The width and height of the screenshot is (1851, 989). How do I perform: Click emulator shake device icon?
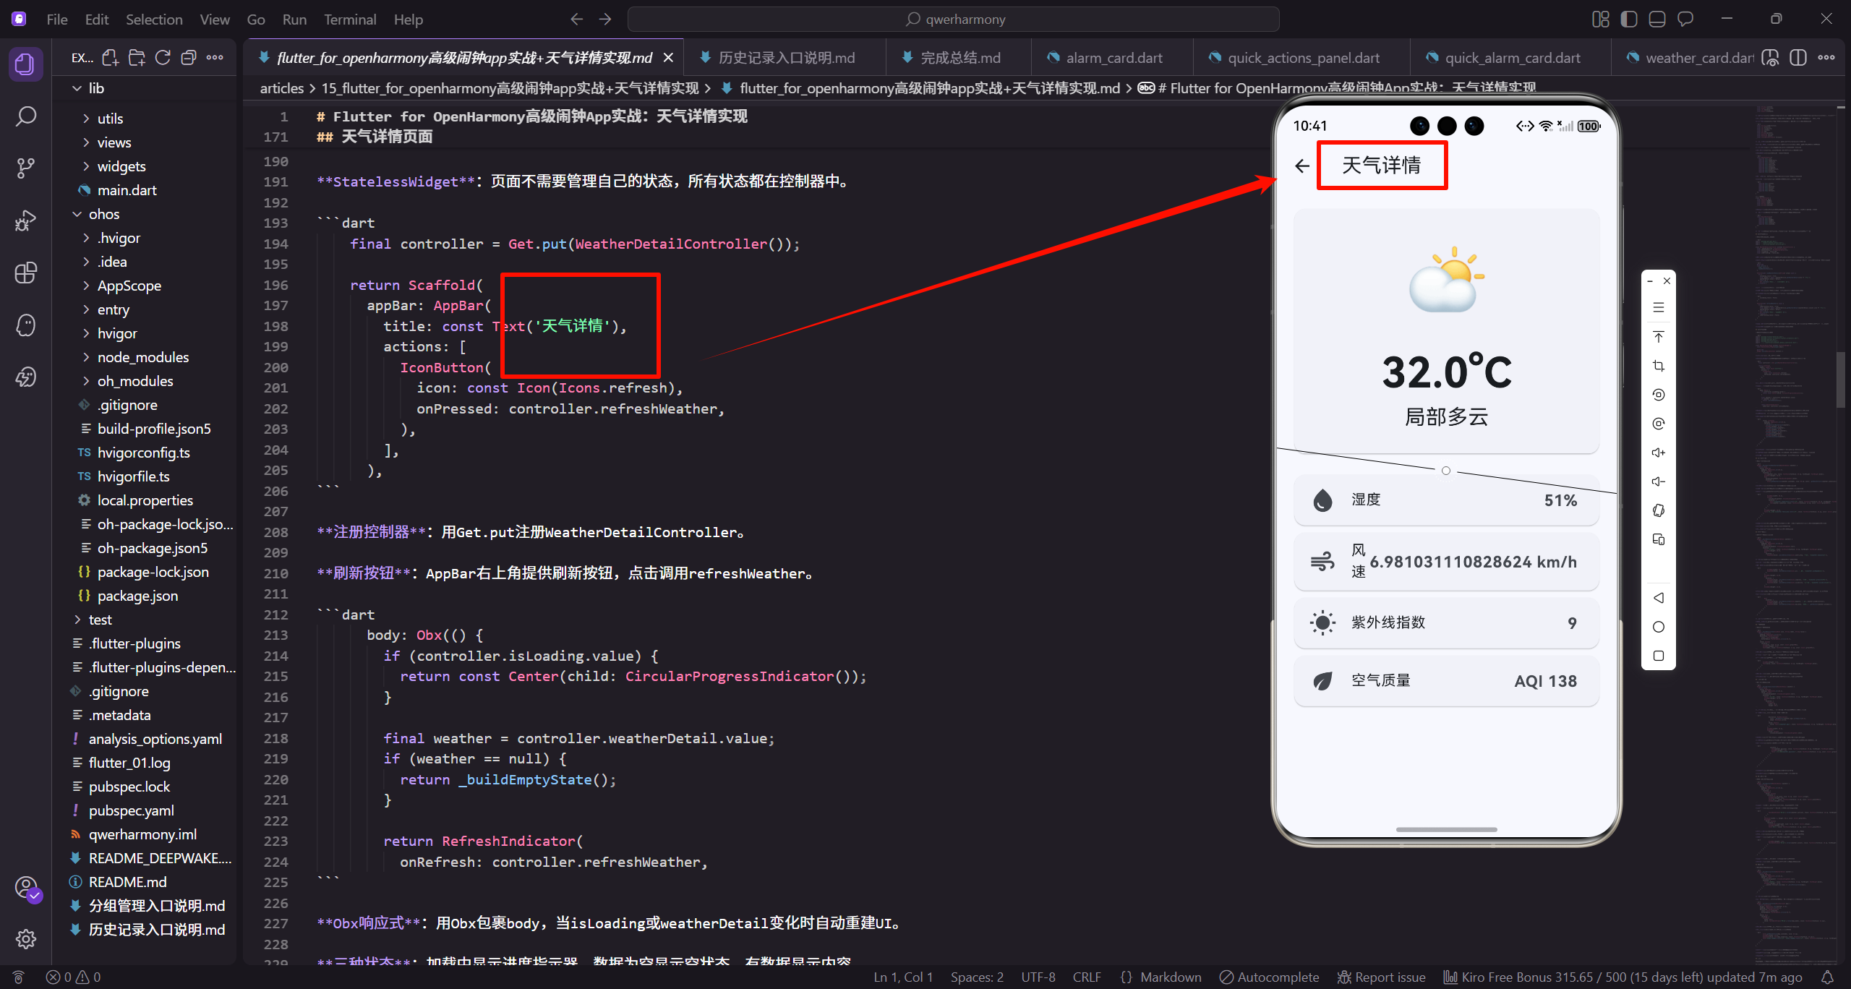tap(1659, 510)
